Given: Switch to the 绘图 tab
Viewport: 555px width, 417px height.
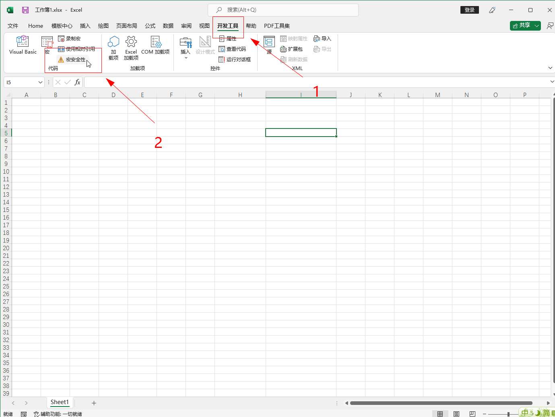Looking at the screenshot, I should 103,26.
